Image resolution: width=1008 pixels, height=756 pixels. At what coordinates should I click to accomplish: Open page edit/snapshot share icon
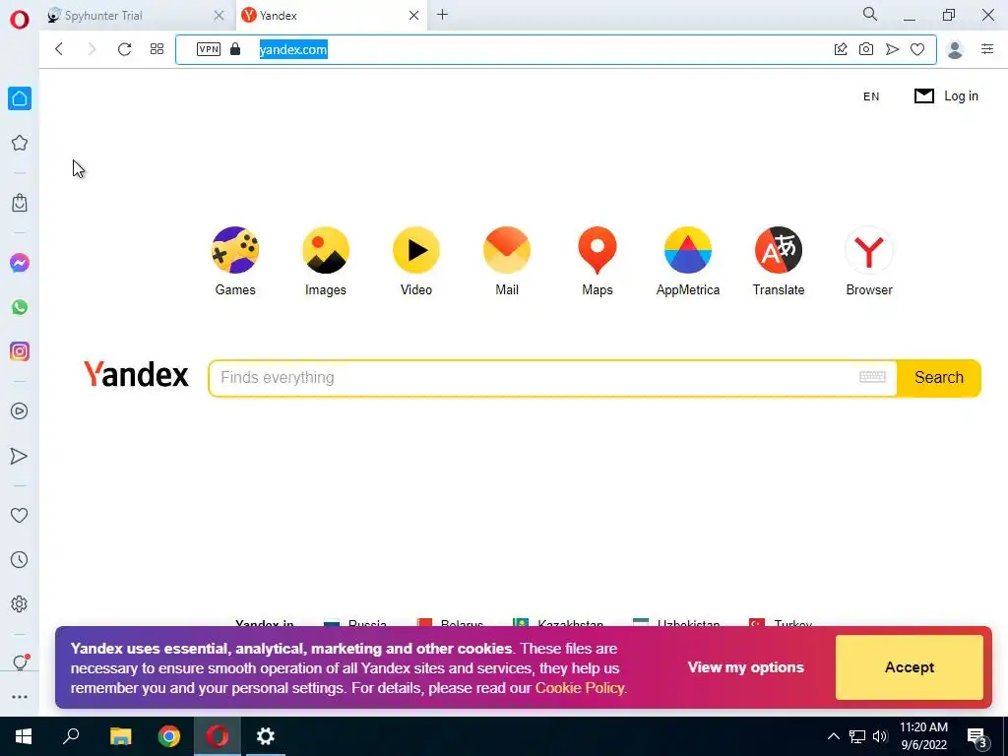tap(841, 49)
